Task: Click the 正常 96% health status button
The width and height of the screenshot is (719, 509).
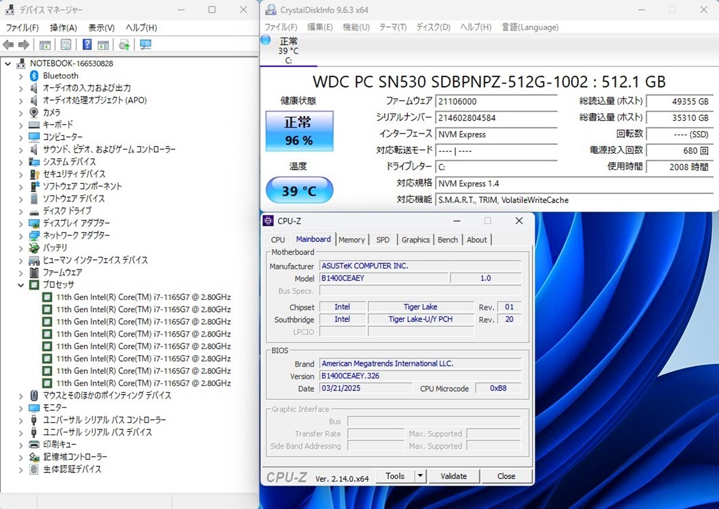Action: tap(299, 131)
